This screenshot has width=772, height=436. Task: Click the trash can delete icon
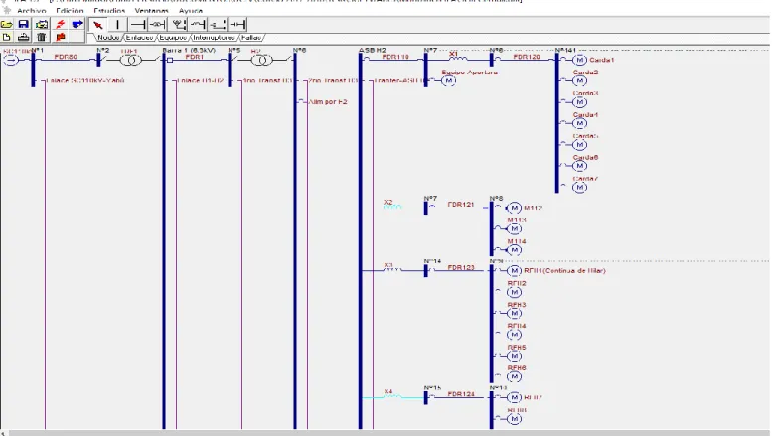[x=42, y=37]
